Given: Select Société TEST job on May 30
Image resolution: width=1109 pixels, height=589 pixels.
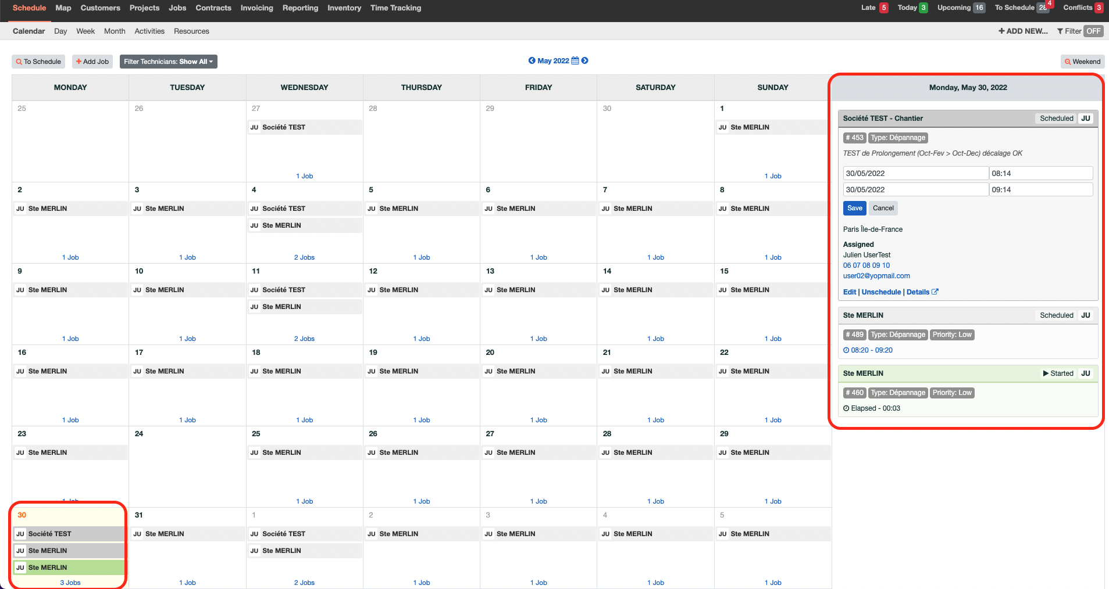Looking at the screenshot, I should click(x=69, y=534).
